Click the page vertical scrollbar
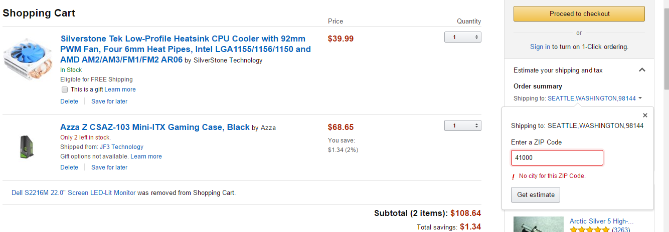669x232 pixels. [x=664, y=116]
